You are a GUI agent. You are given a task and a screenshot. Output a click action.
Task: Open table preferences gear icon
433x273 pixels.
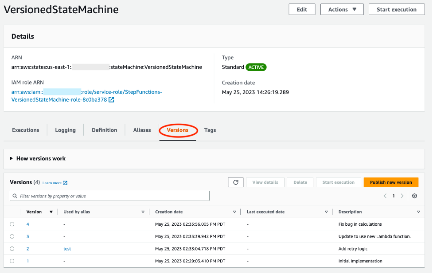pos(414,196)
